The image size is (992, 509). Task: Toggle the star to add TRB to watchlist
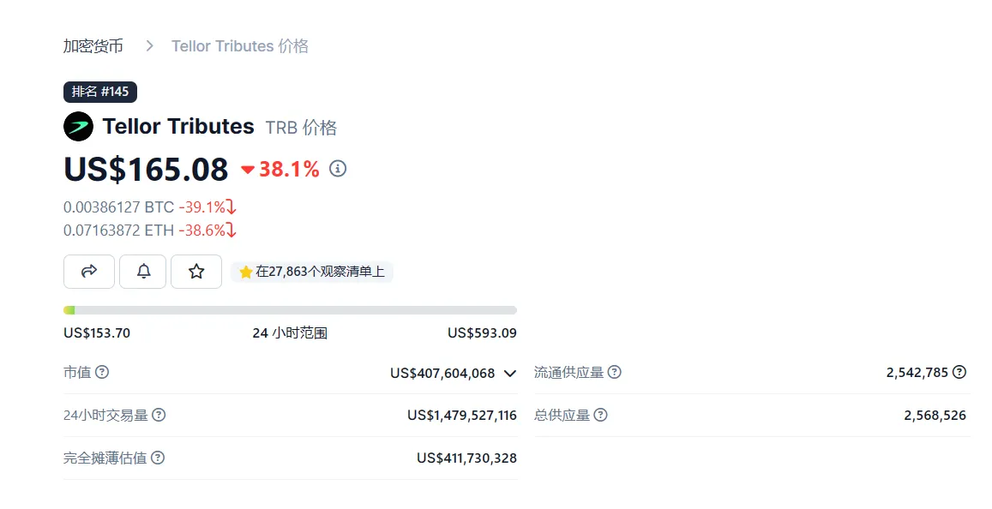click(x=196, y=272)
